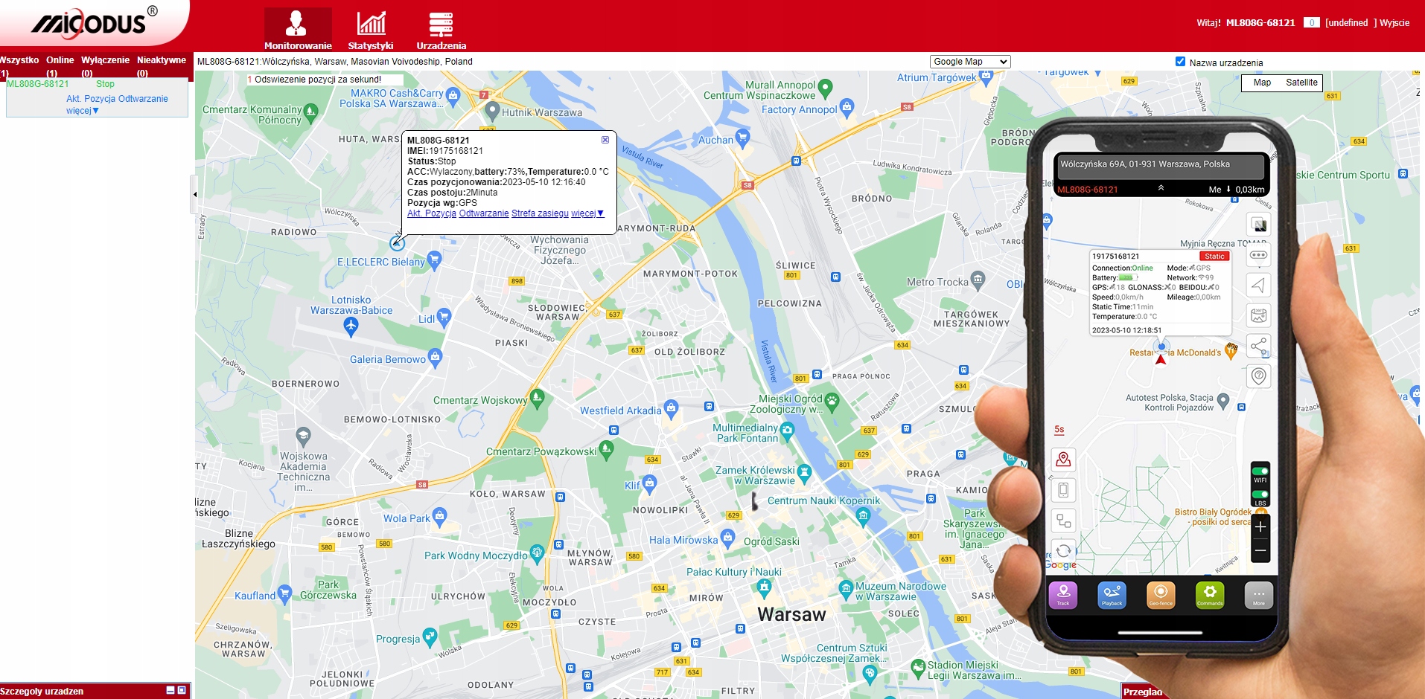Tap the help location pin icon in phone
The height and width of the screenshot is (699, 1425).
(x=1259, y=376)
